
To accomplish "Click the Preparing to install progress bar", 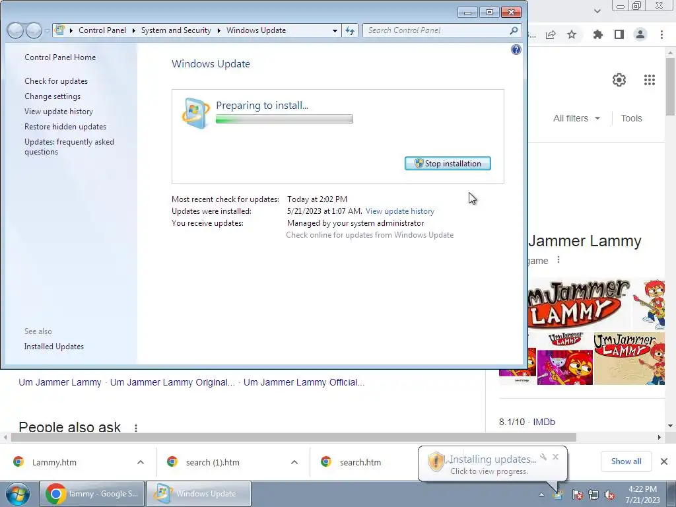I will (284, 119).
